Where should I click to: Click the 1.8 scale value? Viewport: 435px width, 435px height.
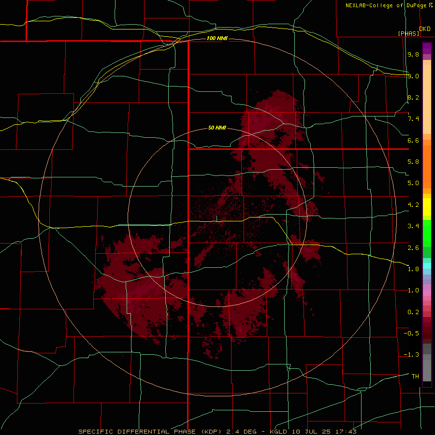(413, 269)
